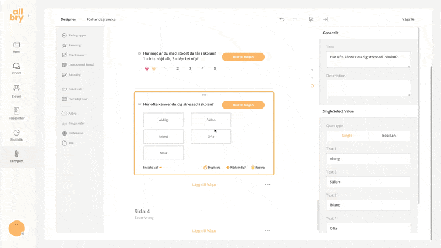Go to Rapporter in the sidebar
Image resolution: width=441 pixels, height=248 pixels.
[17, 114]
